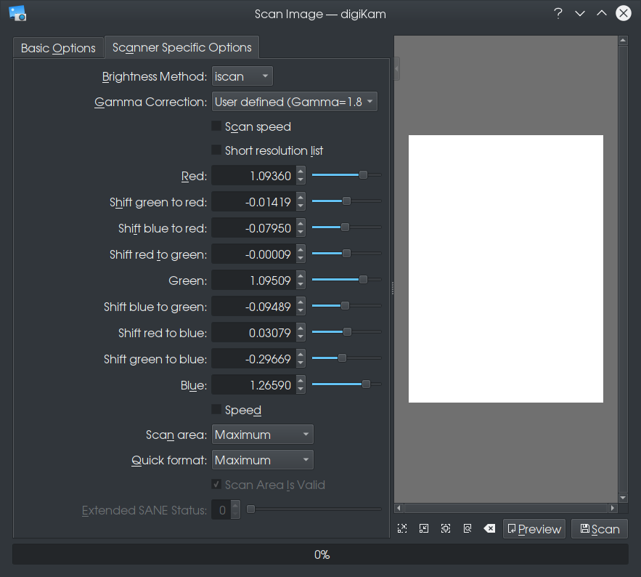Open the Brightness Method dropdown

coord(242,76)
